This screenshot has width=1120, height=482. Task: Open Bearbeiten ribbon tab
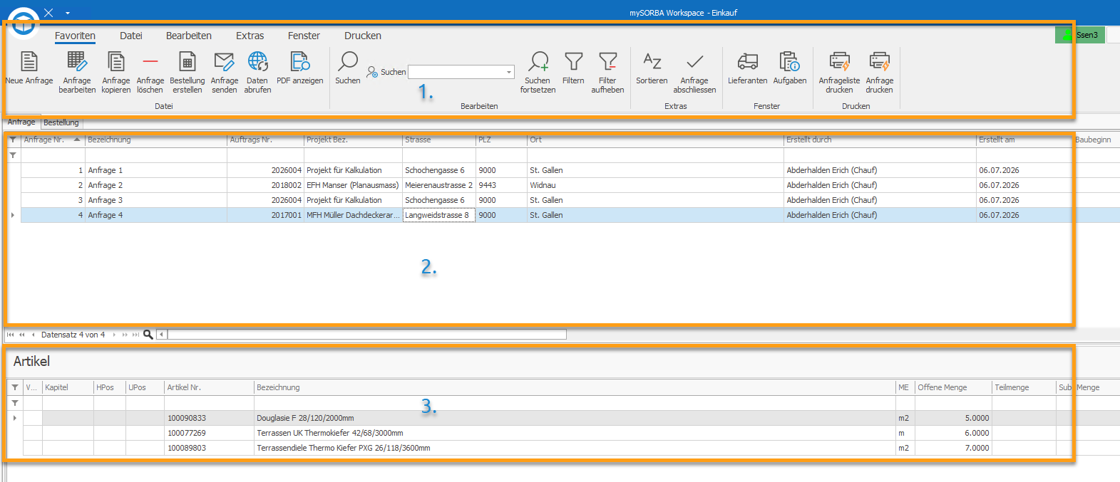[x=189, y=36]
